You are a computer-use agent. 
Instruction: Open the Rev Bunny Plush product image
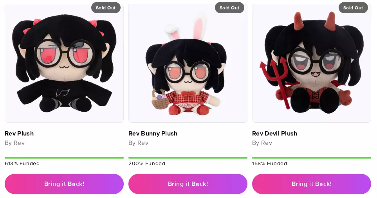[x=188, y=63]
